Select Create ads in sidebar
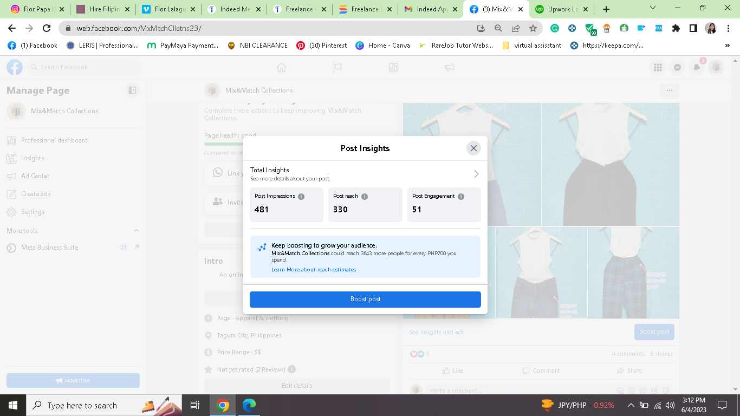The height and width of the screenshot is (416, 740). coord(73,194)
